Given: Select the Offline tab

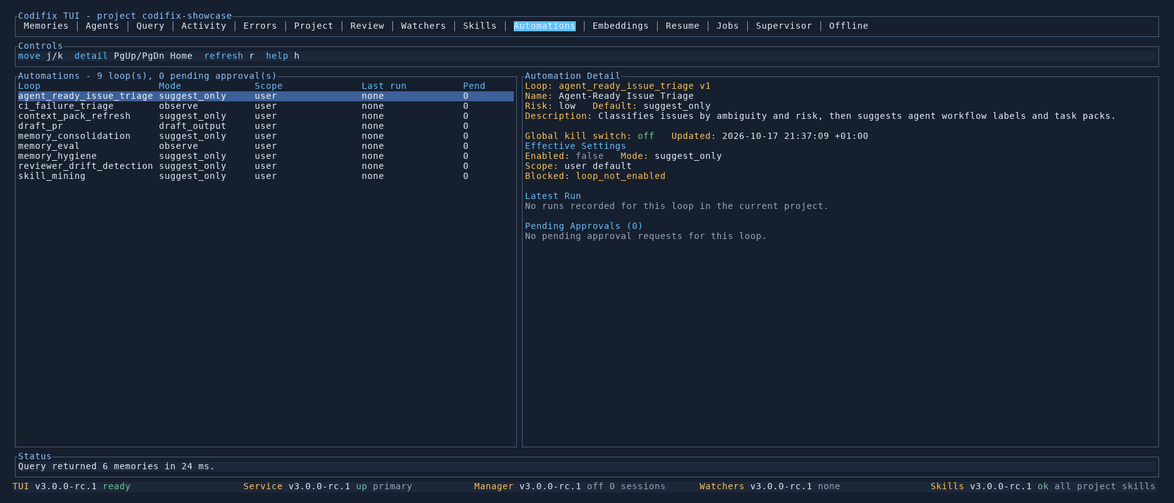Looking at the screenshot, I should tap(849, 26).
